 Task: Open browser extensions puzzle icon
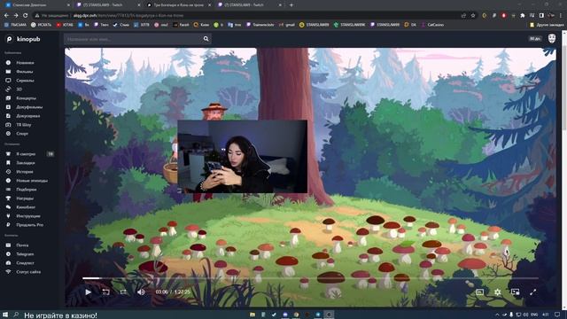tap(522, 16)
